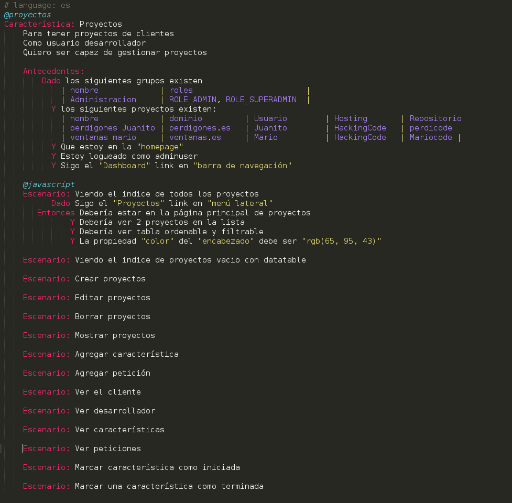Click the "rgb(65, 95, 43)" string
Image resolution: width=512 pixels, height=503 pixels.
(341, 242)
